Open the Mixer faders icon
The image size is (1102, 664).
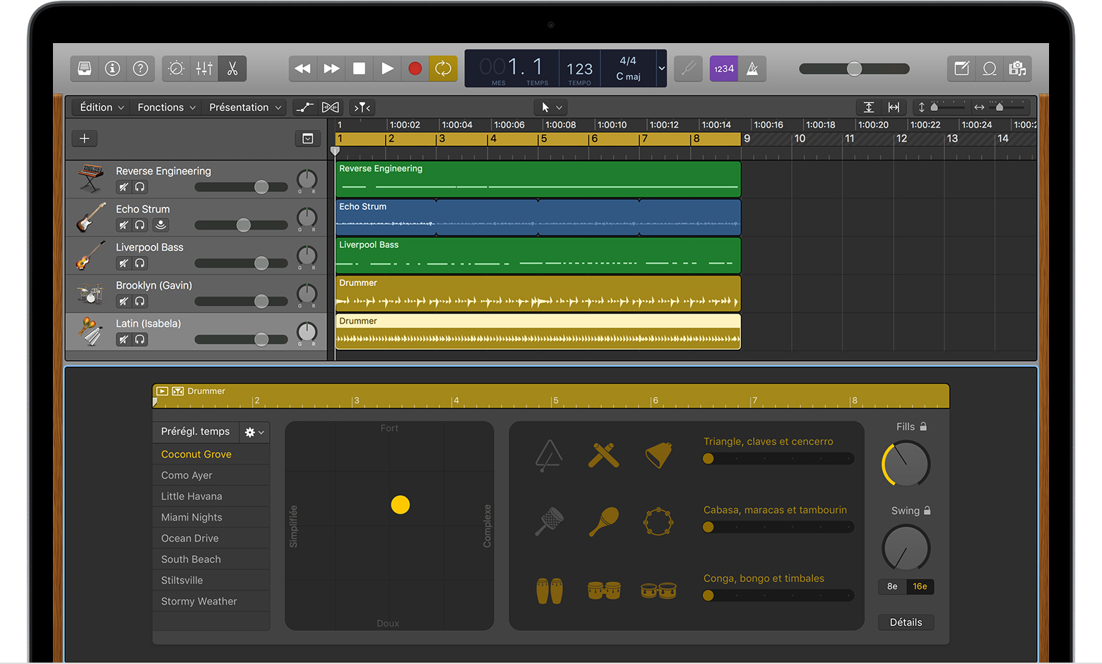coord(204,69)
